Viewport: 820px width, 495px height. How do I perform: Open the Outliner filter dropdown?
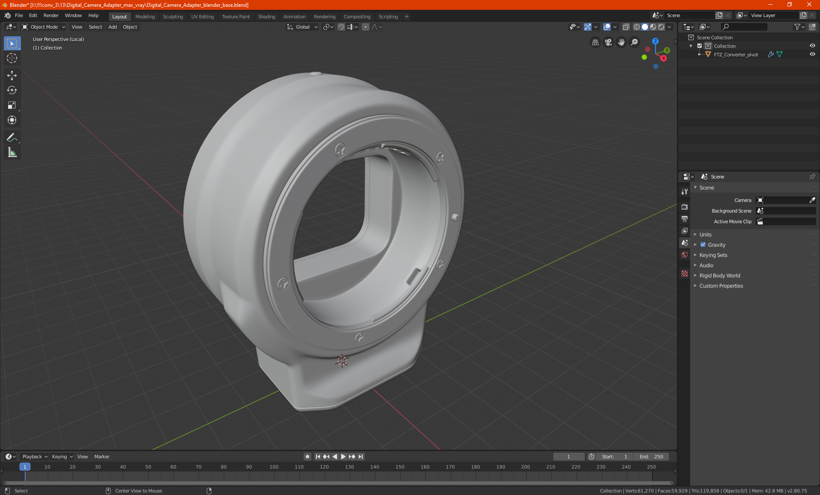coord(799,27)
